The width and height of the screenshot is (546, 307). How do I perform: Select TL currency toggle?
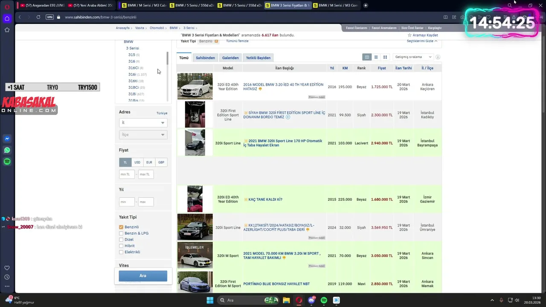coord(125,162)
